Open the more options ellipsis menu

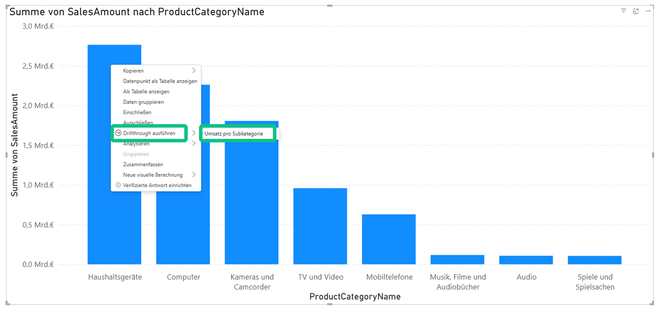[x=648, y=11]
